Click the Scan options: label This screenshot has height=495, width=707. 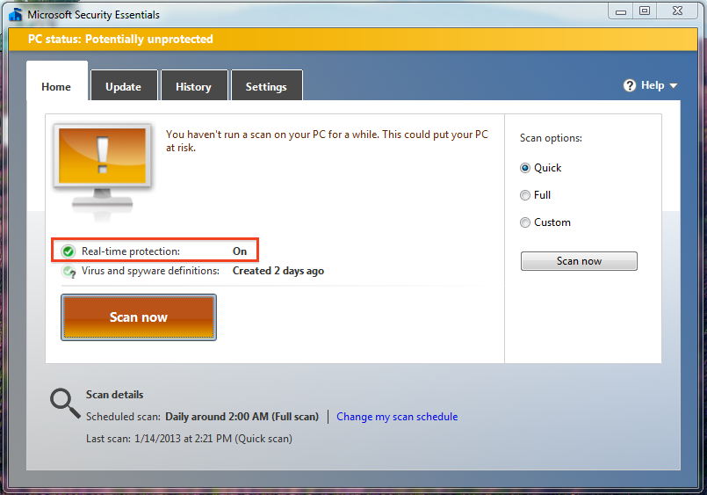coord(551,138)
